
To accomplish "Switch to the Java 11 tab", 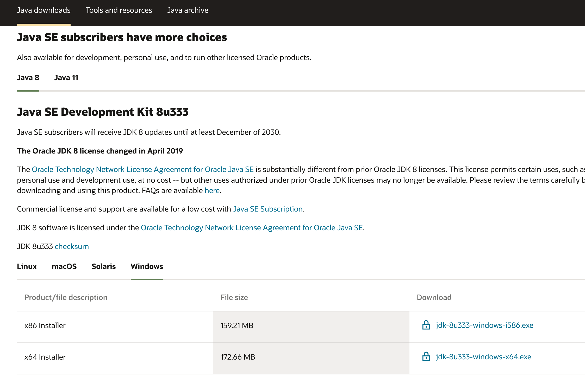I will pyautogui.click(x=66, y=78).
